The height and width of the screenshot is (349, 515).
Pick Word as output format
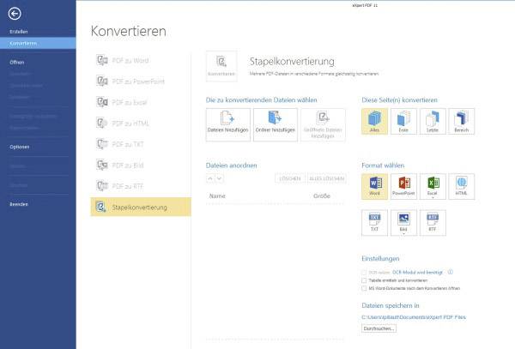[x=374, y=186]
